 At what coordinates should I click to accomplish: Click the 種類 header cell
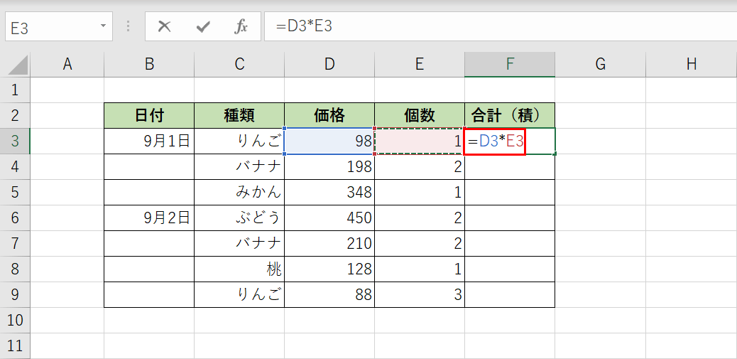tap(239, 115)
